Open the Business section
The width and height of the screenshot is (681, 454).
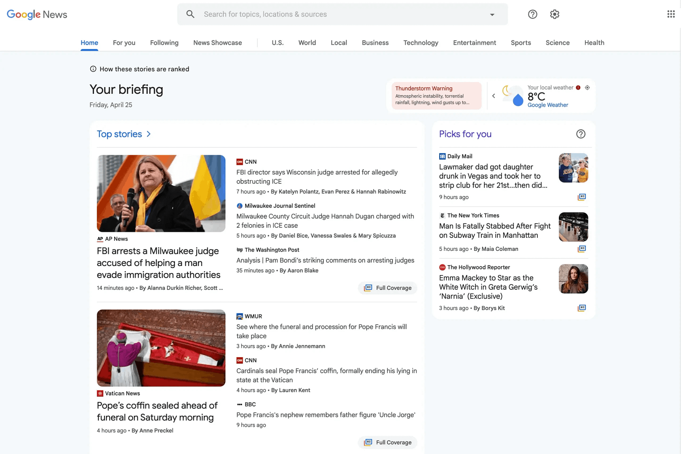(x=375, y=43)
